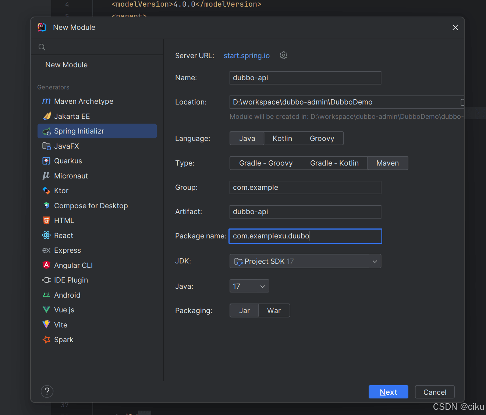Click the Name field dubbo-api
The height and width of the screenshot is (415, 486).
tap(305, 78)
